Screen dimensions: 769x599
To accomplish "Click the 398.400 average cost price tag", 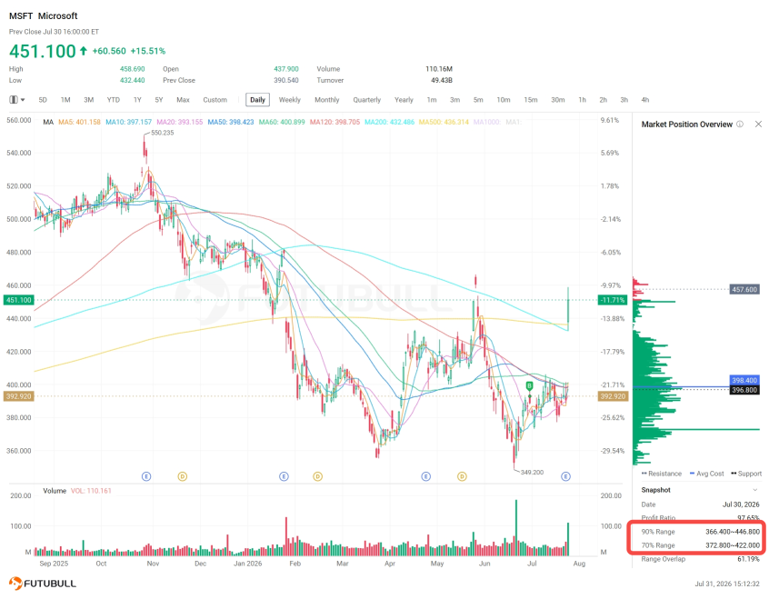I will [744, 380].
